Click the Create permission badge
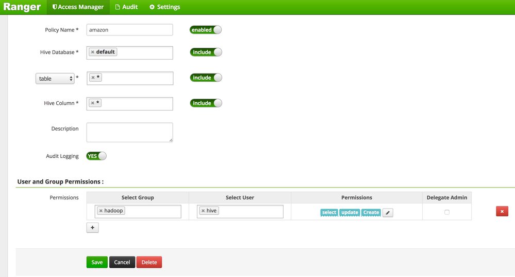This screenshot has height=277, width=515. [x=371, y=212]
